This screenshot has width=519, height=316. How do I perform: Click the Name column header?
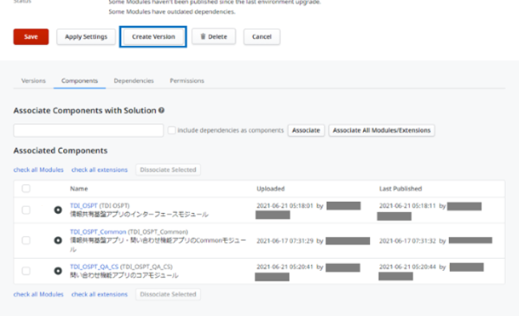79,189
